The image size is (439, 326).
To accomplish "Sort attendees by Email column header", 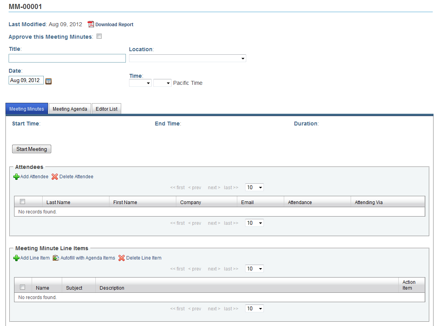I will [x=260, y=202].
